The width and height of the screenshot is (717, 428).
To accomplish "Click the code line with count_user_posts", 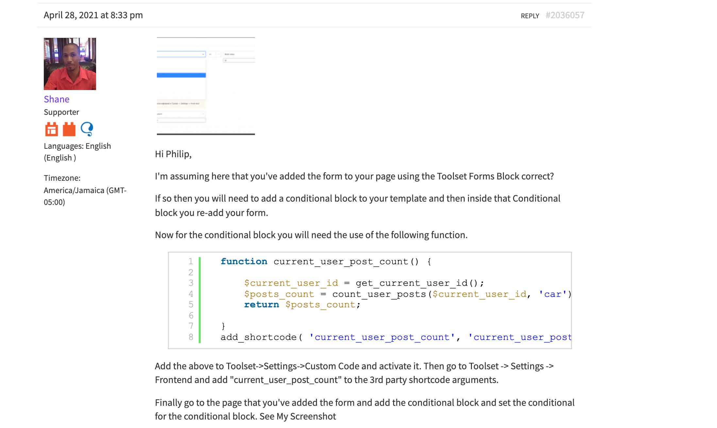I will pos(408,294).
